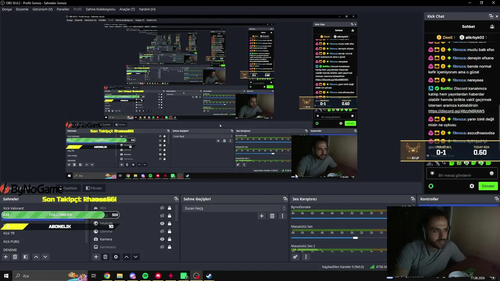
Task: Add a scene transition in Sahne Geçişleri
Action: 262,216
